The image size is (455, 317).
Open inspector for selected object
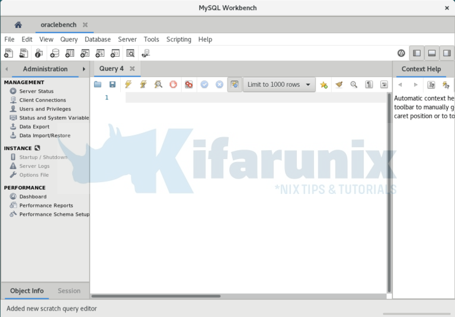click(39, 53)
